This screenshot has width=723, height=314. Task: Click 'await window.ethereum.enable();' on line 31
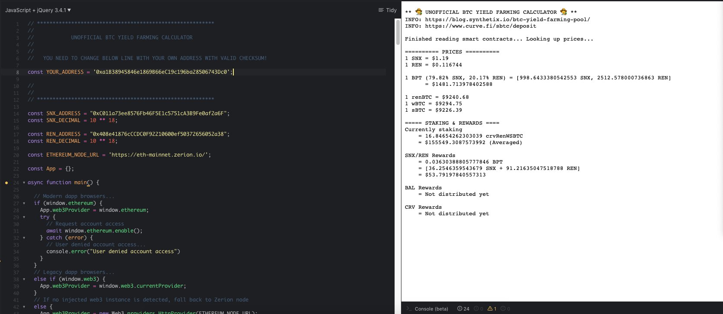pos(94,231)
